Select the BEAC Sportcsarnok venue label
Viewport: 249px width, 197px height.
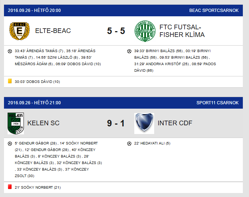coord(214,11)
